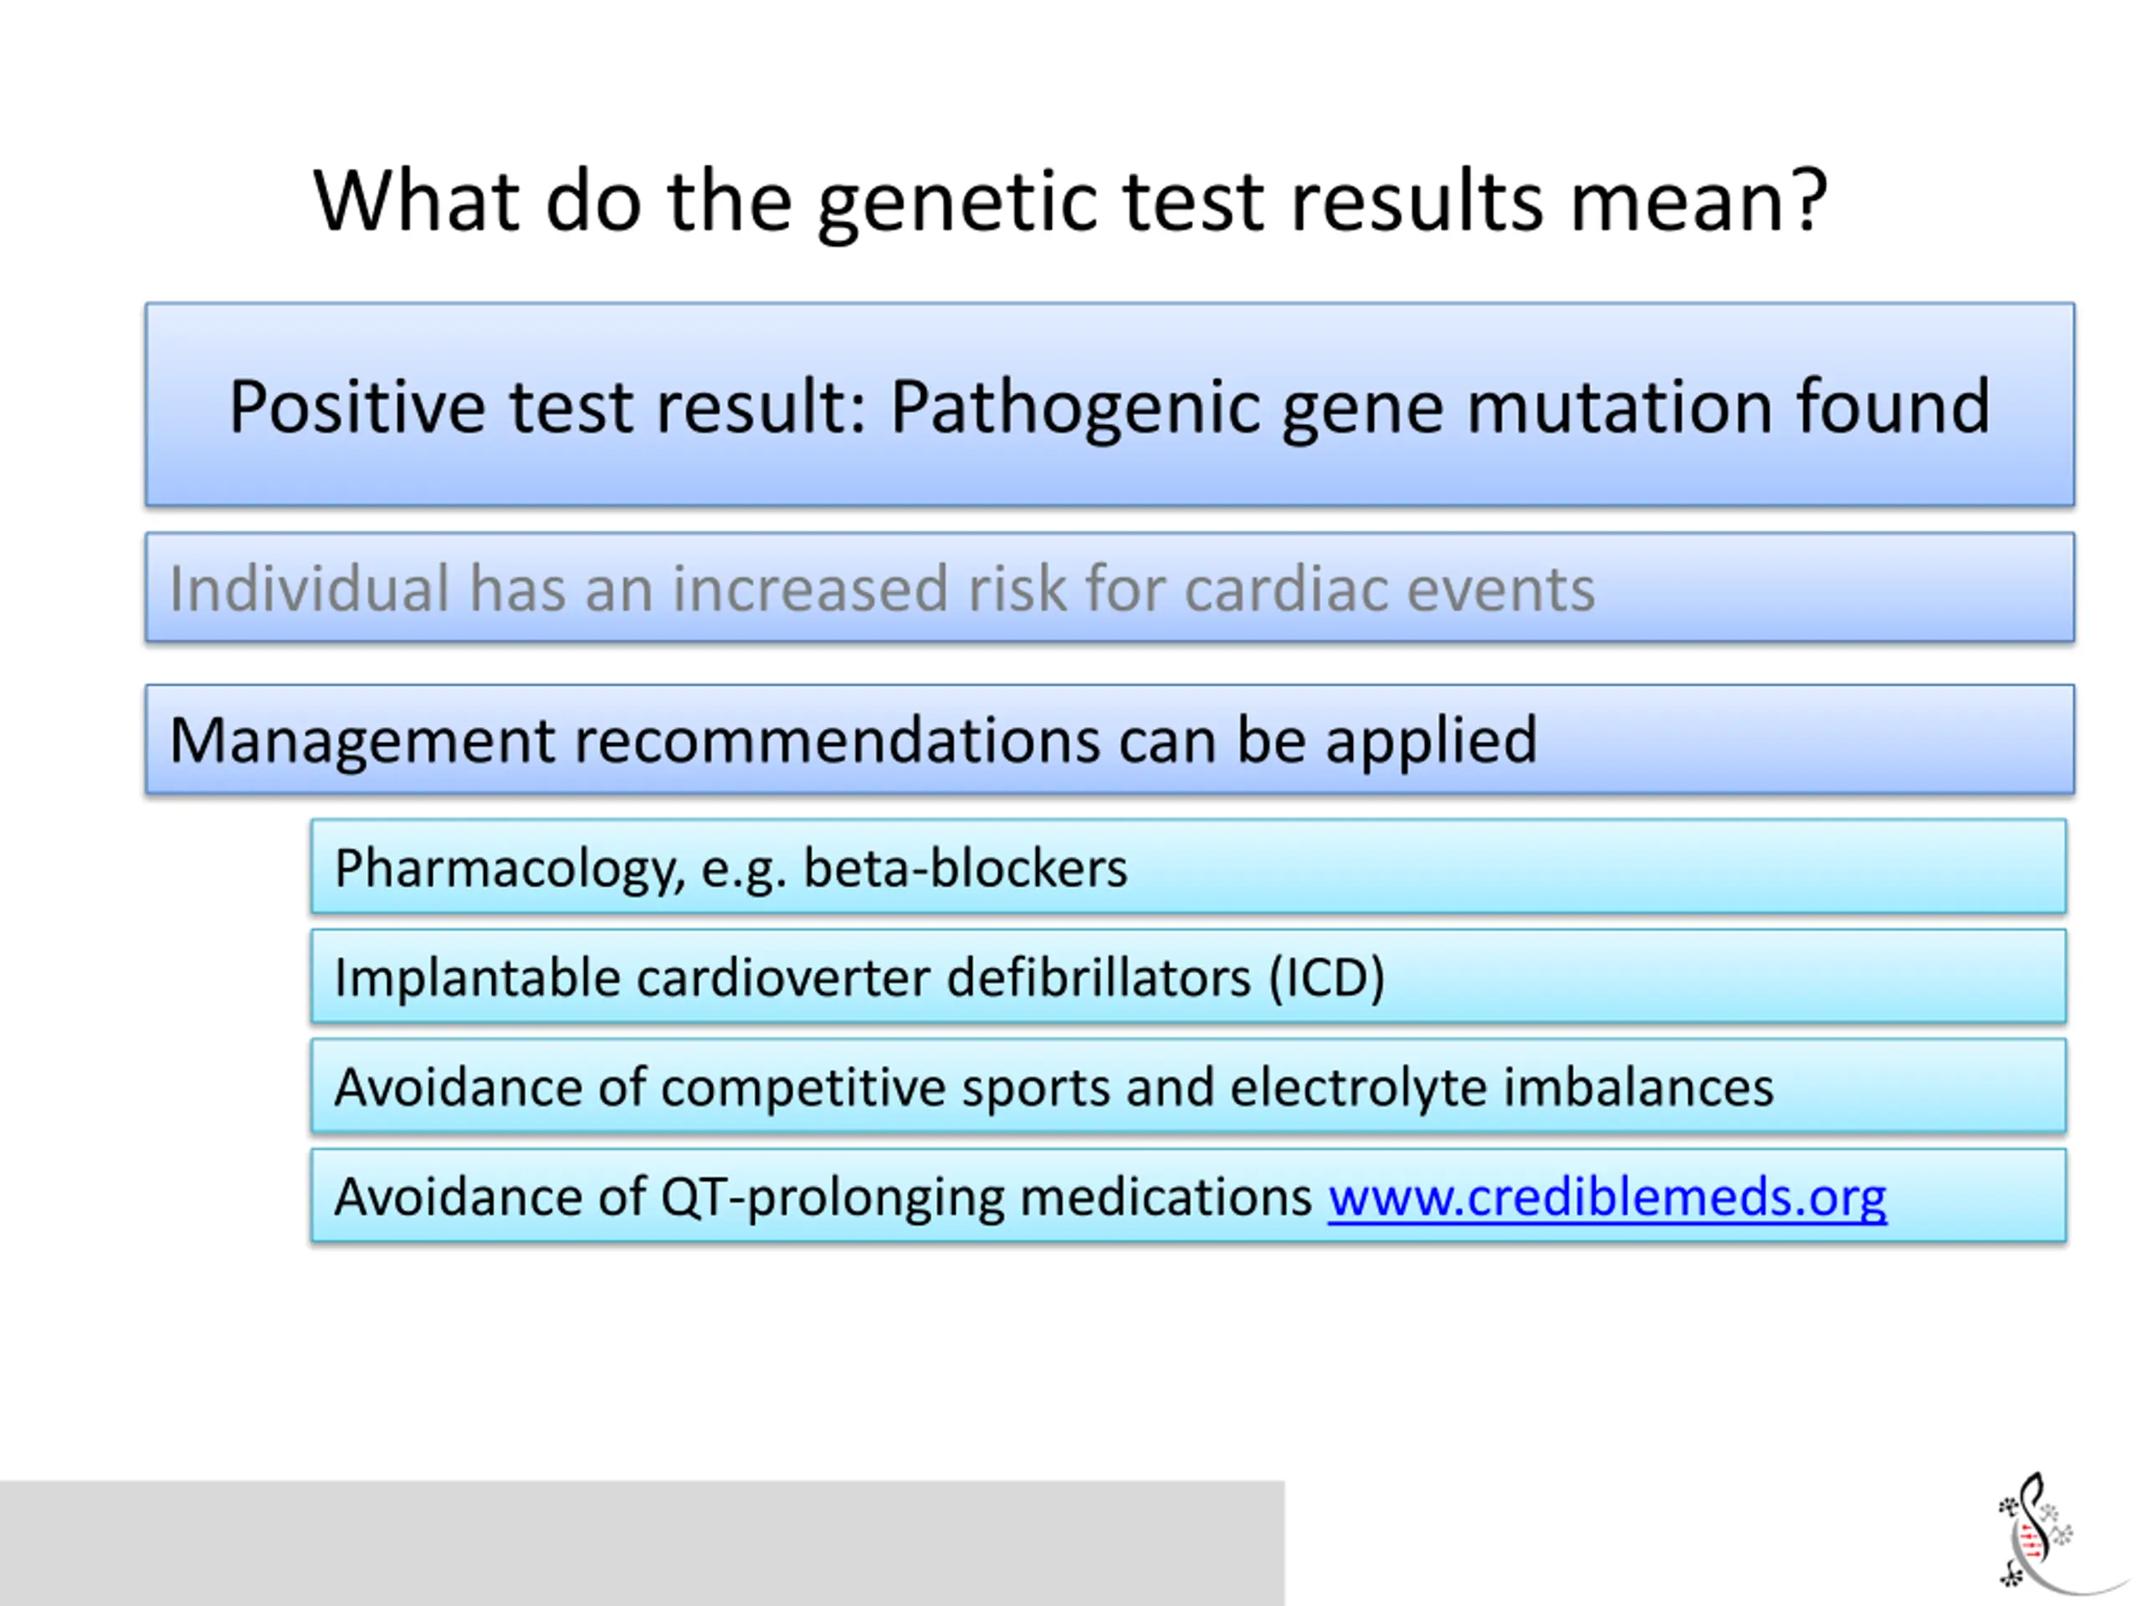Screen dimensions: 2142x1606
Task: Click the words 'Pathogenic gene mutation found'
Action: click(1440, 407)
